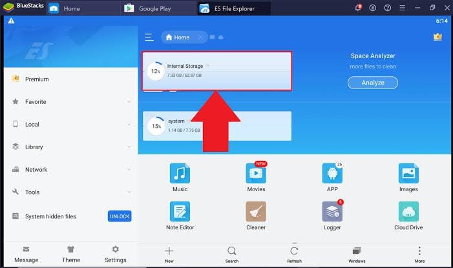453x268 pixels.
Task: Open the Movies category
Action: [256, 178]
